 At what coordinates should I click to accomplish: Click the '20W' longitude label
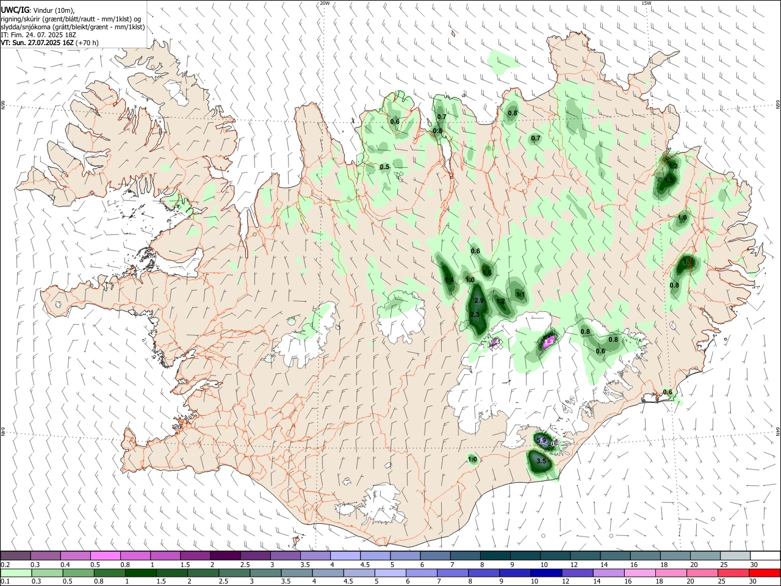[x=325, y=3]
